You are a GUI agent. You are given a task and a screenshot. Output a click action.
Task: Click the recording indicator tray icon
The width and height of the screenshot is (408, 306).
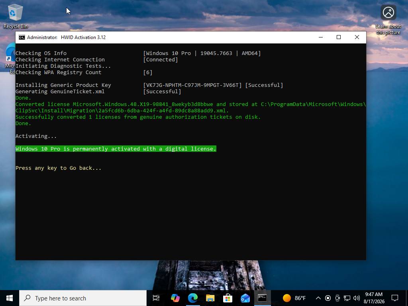328,298
